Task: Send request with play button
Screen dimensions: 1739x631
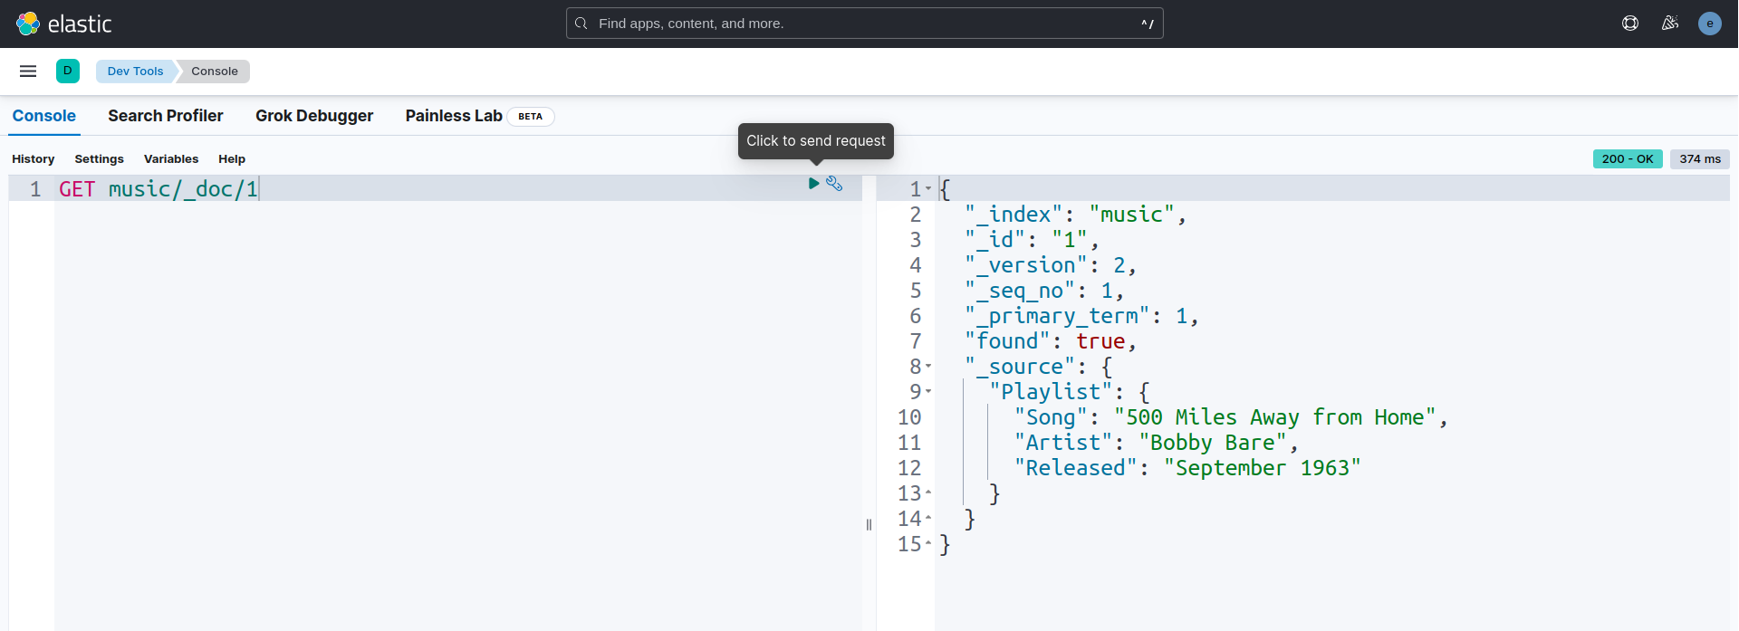Action: point(813,184)
